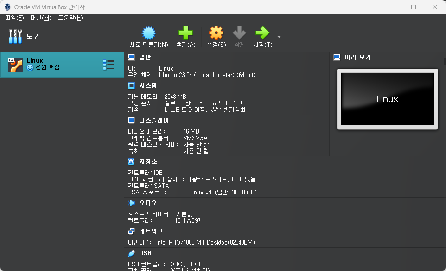Click the 비디오 메모리 16 MB value
The image size is (446, 271).
pos(191,131)
